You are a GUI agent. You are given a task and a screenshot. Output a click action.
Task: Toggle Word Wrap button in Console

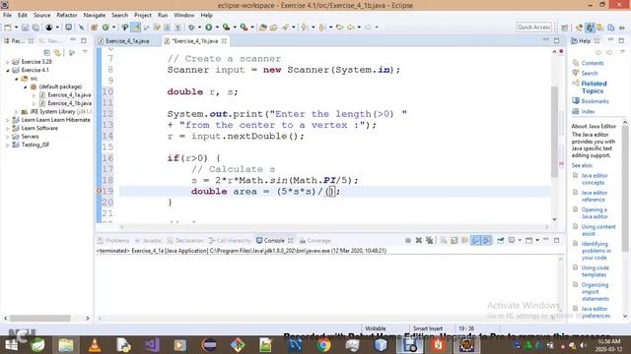464,240
